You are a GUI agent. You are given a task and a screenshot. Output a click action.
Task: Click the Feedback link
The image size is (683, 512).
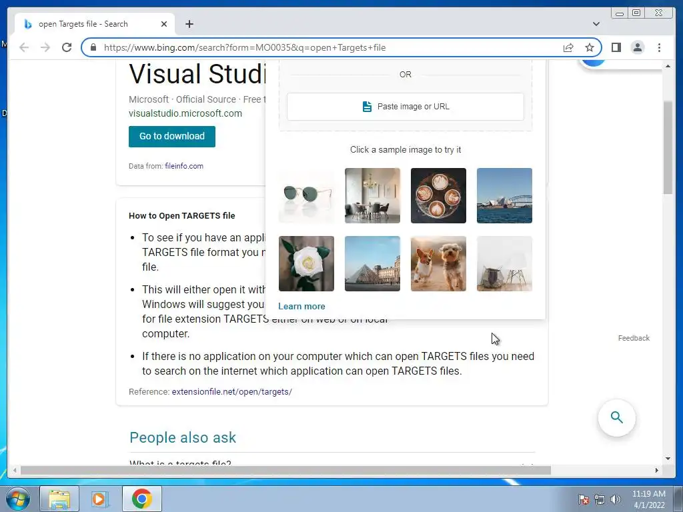point(634,338)
